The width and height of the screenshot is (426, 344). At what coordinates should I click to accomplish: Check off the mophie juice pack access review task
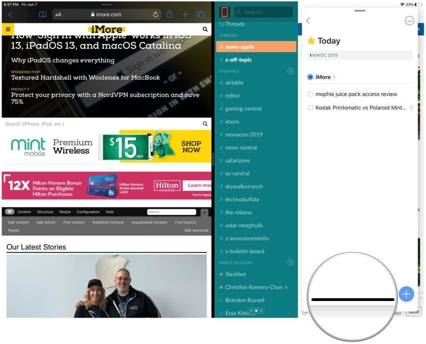point(310,94)
